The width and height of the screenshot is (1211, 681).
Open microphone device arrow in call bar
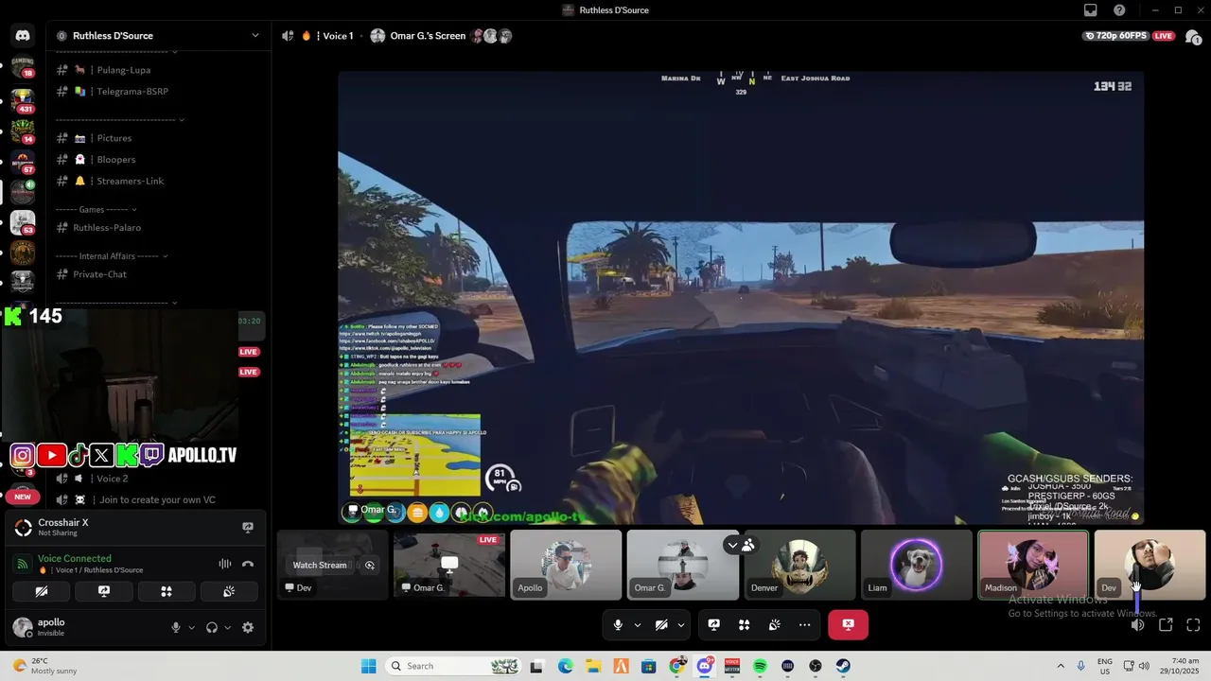637,624
